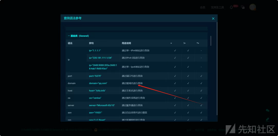Open the user avatar menu
The height and width of the screenshot is (136, 278).
253,7
